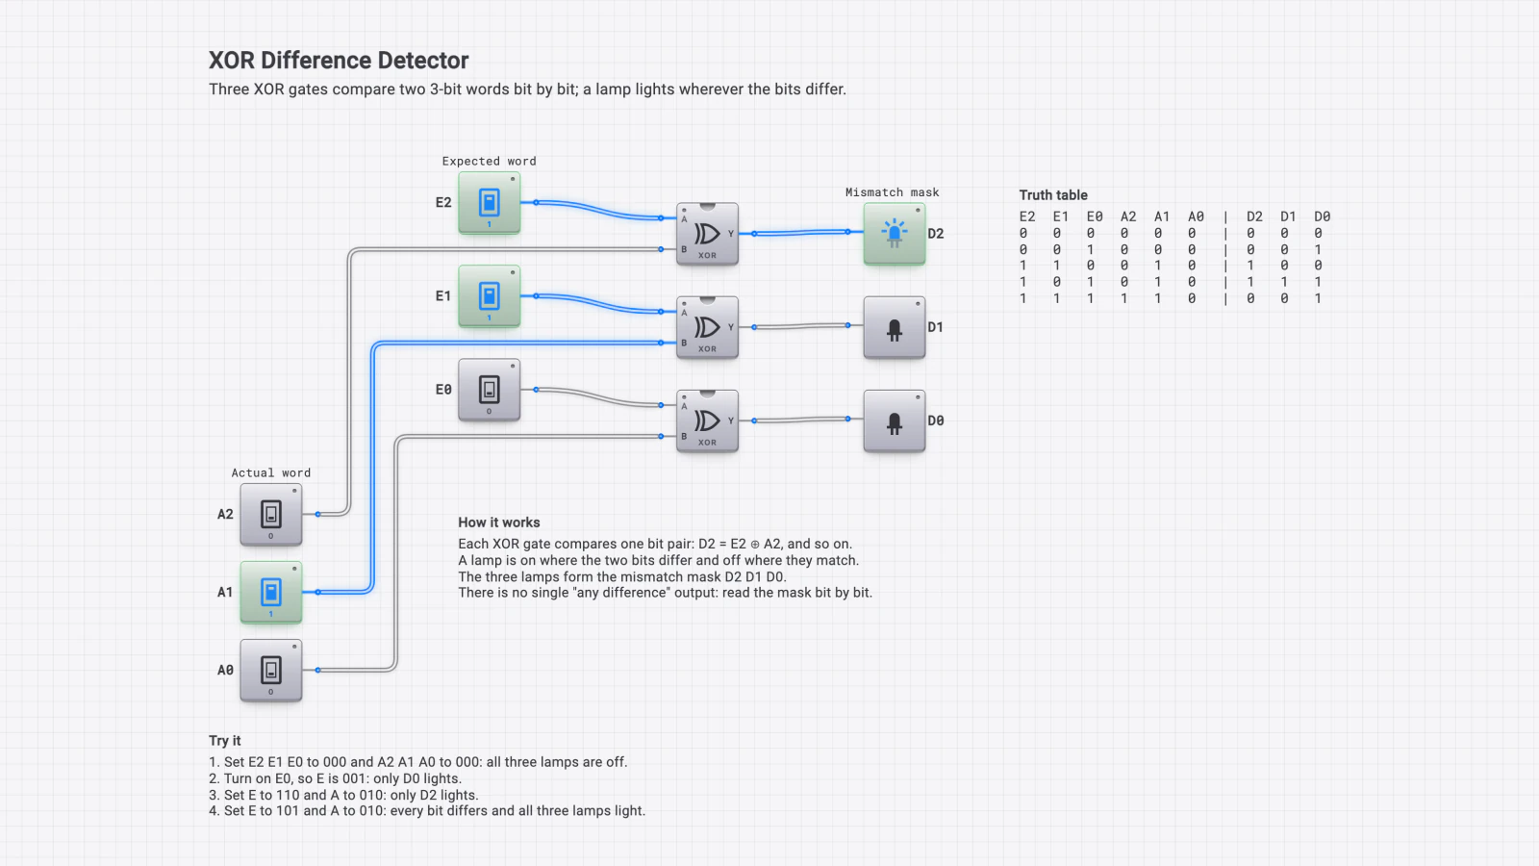Viewport: 1539px width, 866px height.
Task: Click the truth table header row
Action: [x=1175, y=217]
